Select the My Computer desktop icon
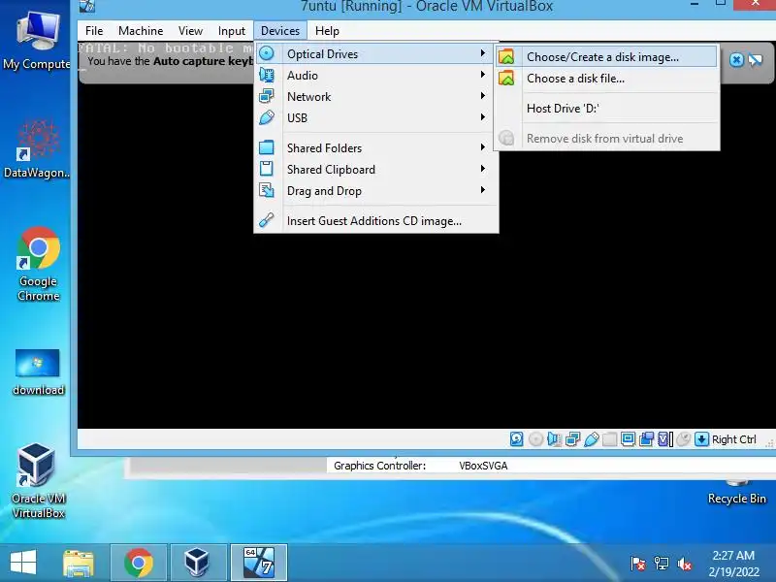 36,41
